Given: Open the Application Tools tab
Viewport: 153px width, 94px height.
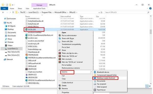Looking at the screenshot, I should [39, 8].
